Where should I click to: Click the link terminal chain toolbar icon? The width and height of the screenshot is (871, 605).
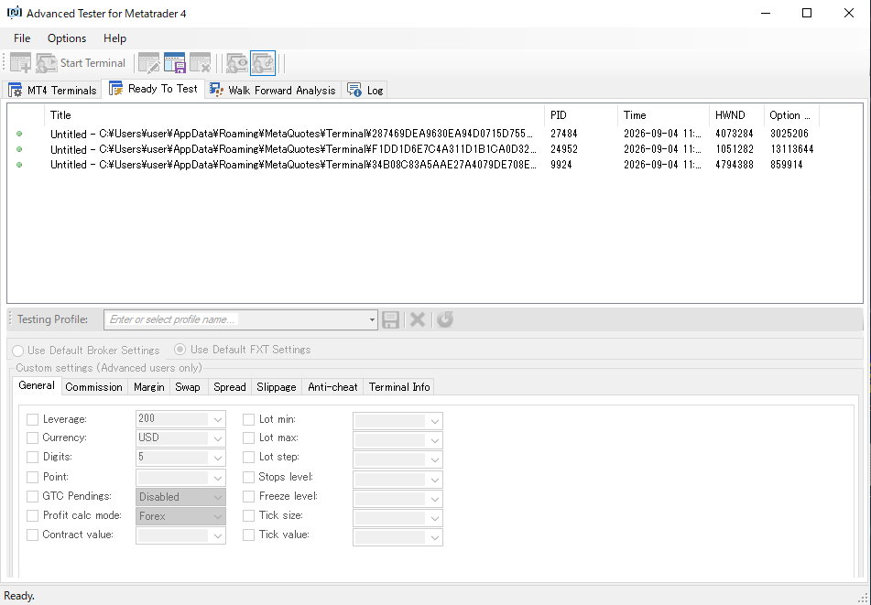coord(263,63)
